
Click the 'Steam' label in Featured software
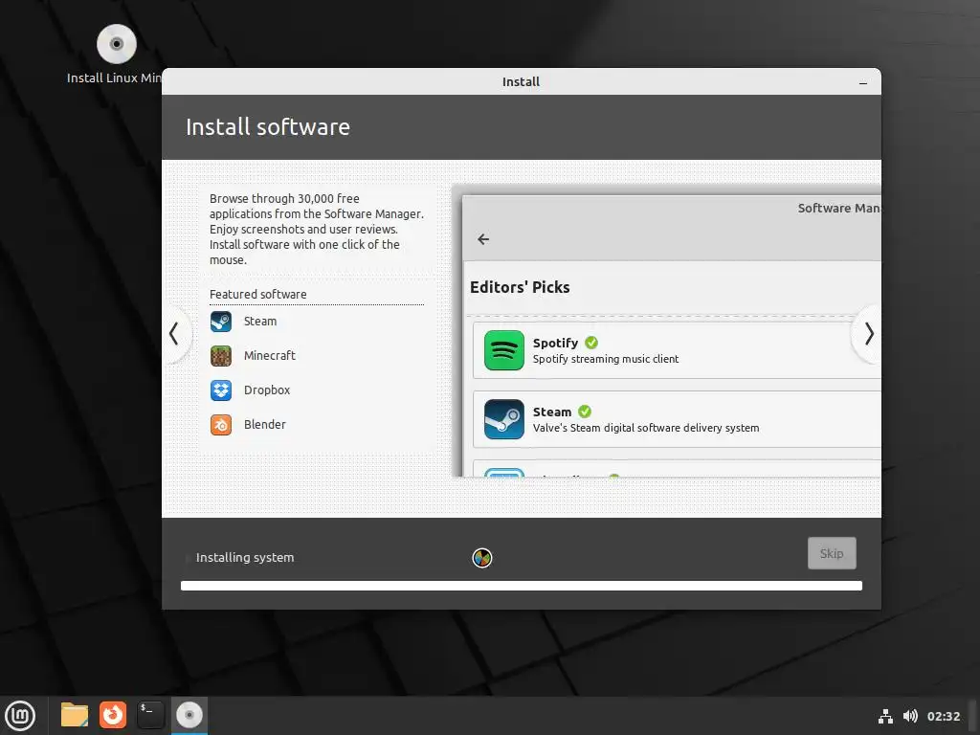pyautogui.click(x=260, y=322)
